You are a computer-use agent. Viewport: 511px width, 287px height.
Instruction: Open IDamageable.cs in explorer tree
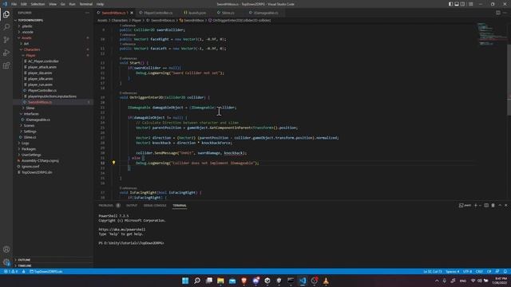pyautogui.click(x=53, y=120)
